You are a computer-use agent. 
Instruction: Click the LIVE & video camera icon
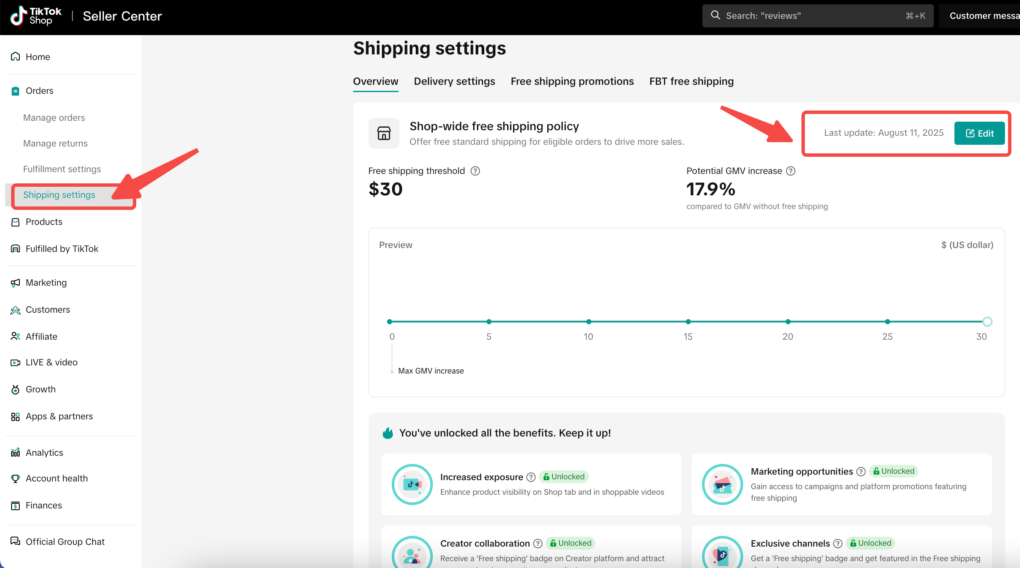pyautogui.click(x=15, y=362)
